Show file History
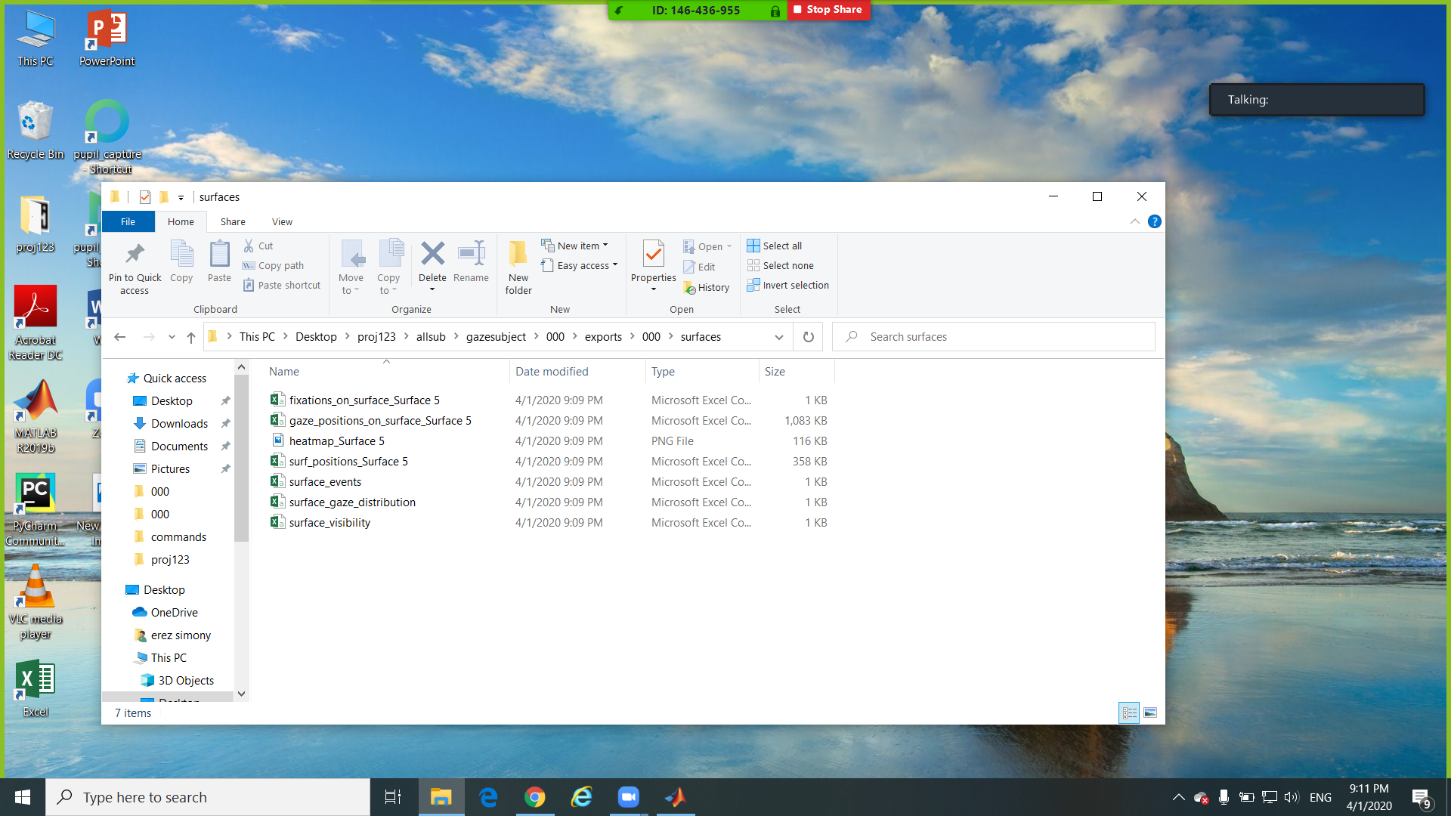 click(x=706, y=287)
